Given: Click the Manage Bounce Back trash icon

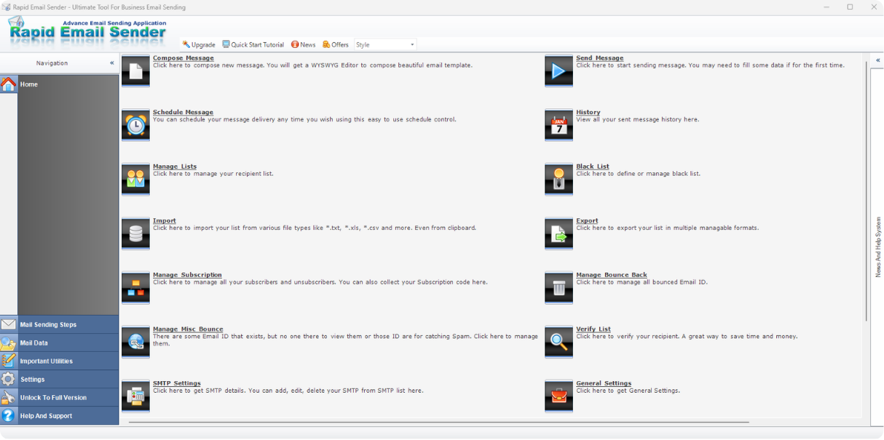Looking at the screenshot, I should point(559,288).
